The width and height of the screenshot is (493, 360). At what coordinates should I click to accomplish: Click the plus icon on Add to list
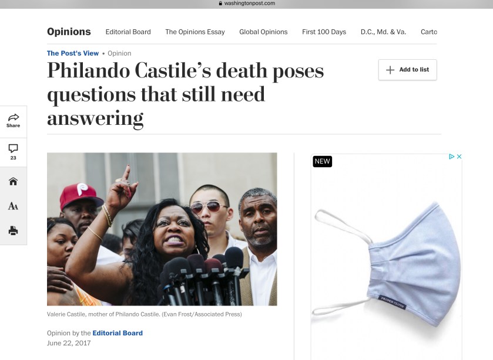(x=390, y=70)
